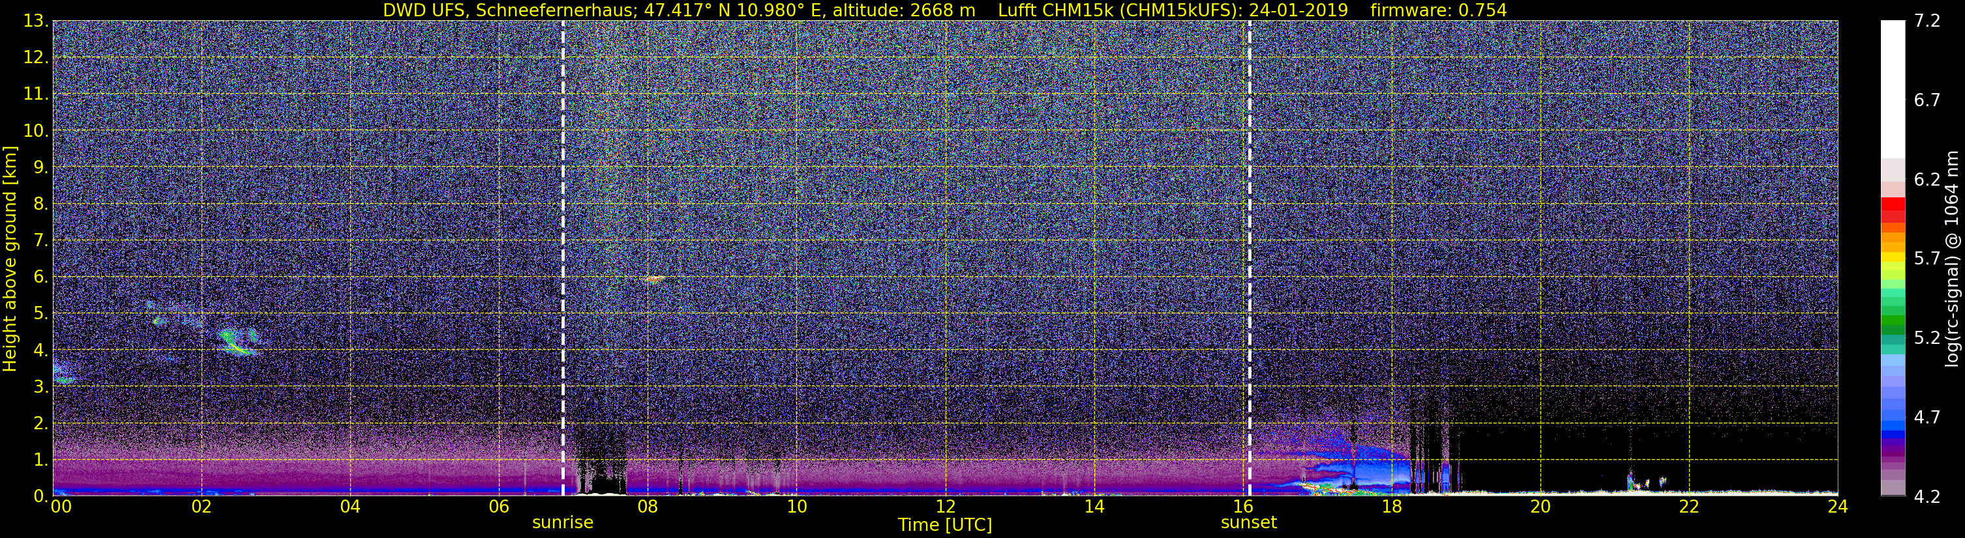
Task: Click the 'sunrise' label below the time axis
Action: 563,523
